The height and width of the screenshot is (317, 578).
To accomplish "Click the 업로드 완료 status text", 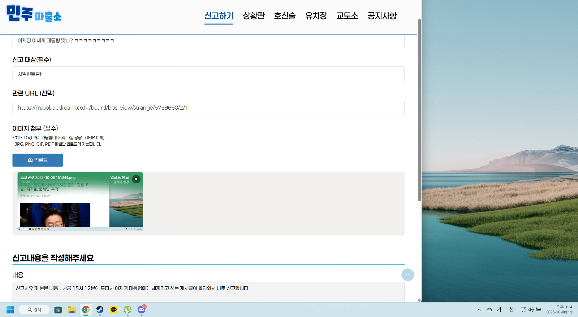I will point(120,177).
